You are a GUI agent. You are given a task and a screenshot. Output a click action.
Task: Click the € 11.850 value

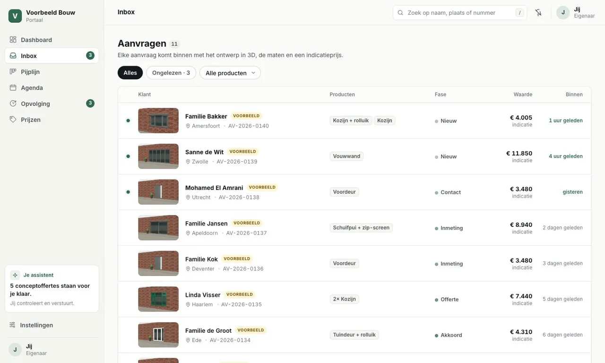pyautogui.click(x=519, y=153)
